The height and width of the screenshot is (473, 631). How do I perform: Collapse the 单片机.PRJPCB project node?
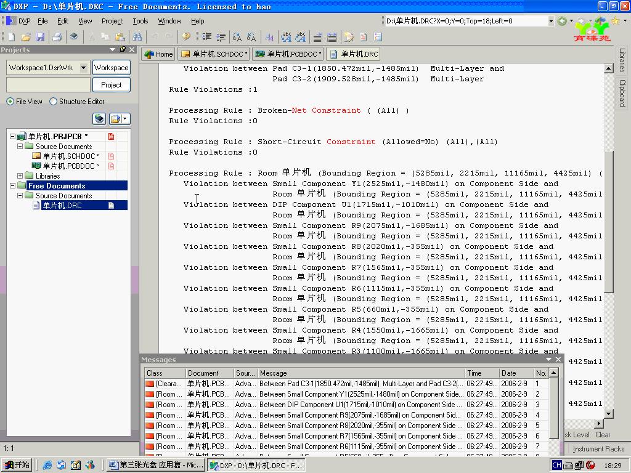coord(12,136)
